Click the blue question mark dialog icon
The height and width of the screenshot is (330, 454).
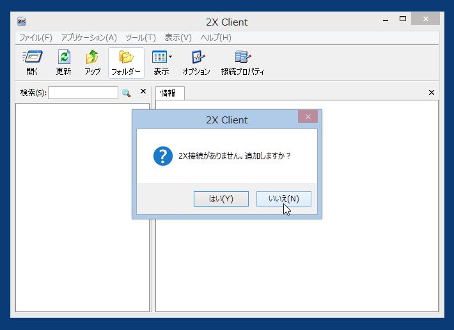(163, 156)
